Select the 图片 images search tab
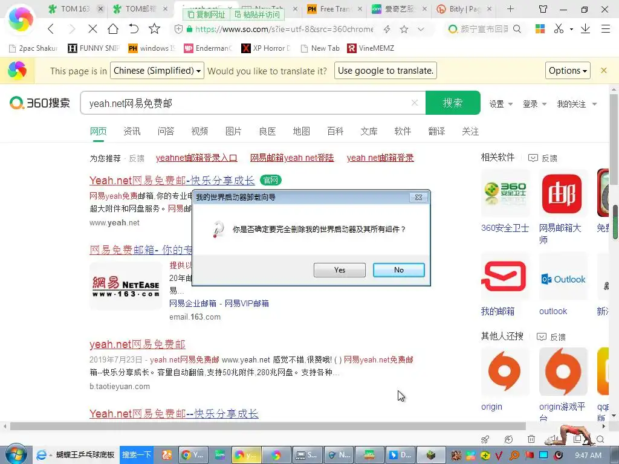The image size is (619, 464). [x=233, y=131]
